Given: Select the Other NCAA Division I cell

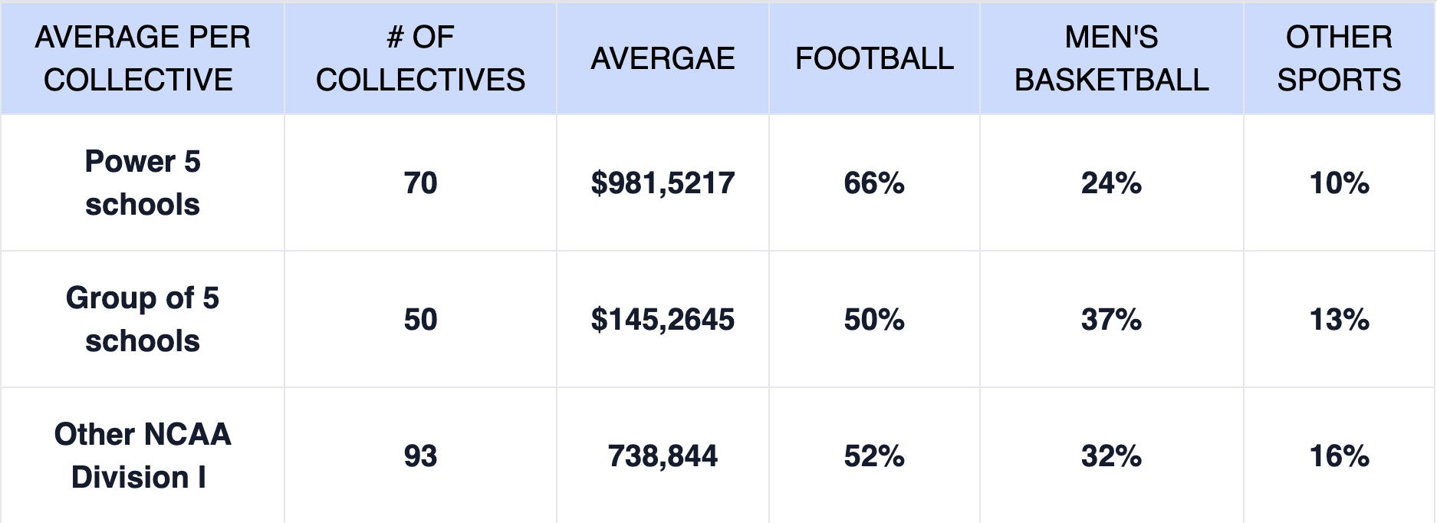Looking at the screenshot, I should click(143, 456).
